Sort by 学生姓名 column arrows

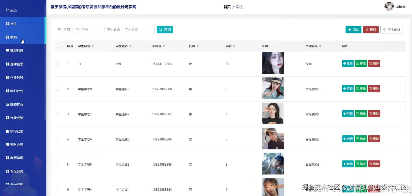130,46
